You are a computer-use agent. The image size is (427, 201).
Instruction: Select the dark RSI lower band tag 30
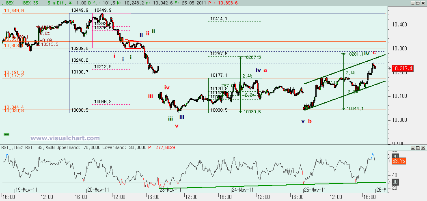coord(395,182)
